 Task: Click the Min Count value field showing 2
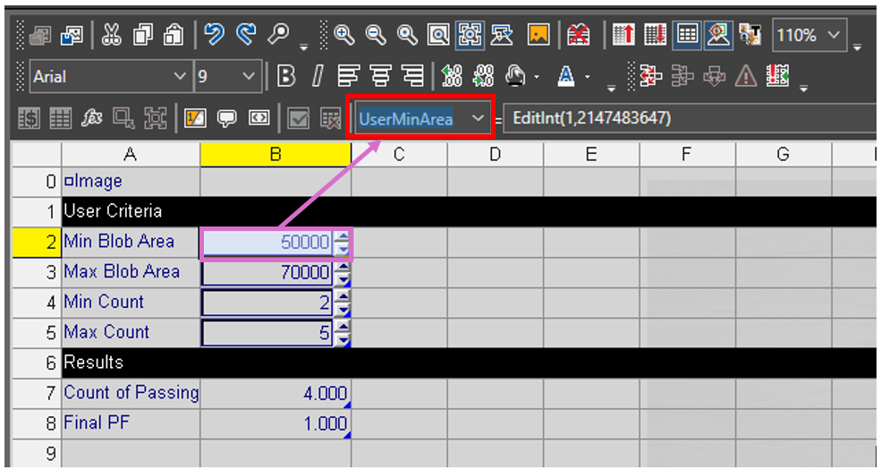[x=268, y=303]
